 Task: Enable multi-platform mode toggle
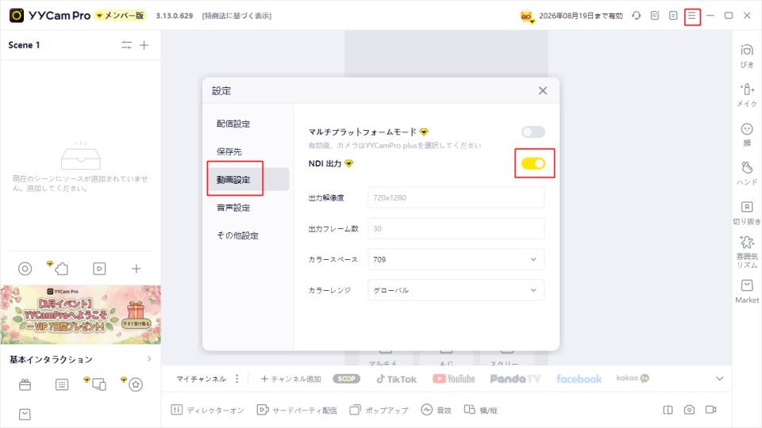point(533,132)
